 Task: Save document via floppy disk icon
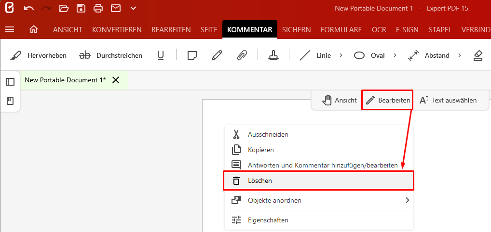pos(81,9)
